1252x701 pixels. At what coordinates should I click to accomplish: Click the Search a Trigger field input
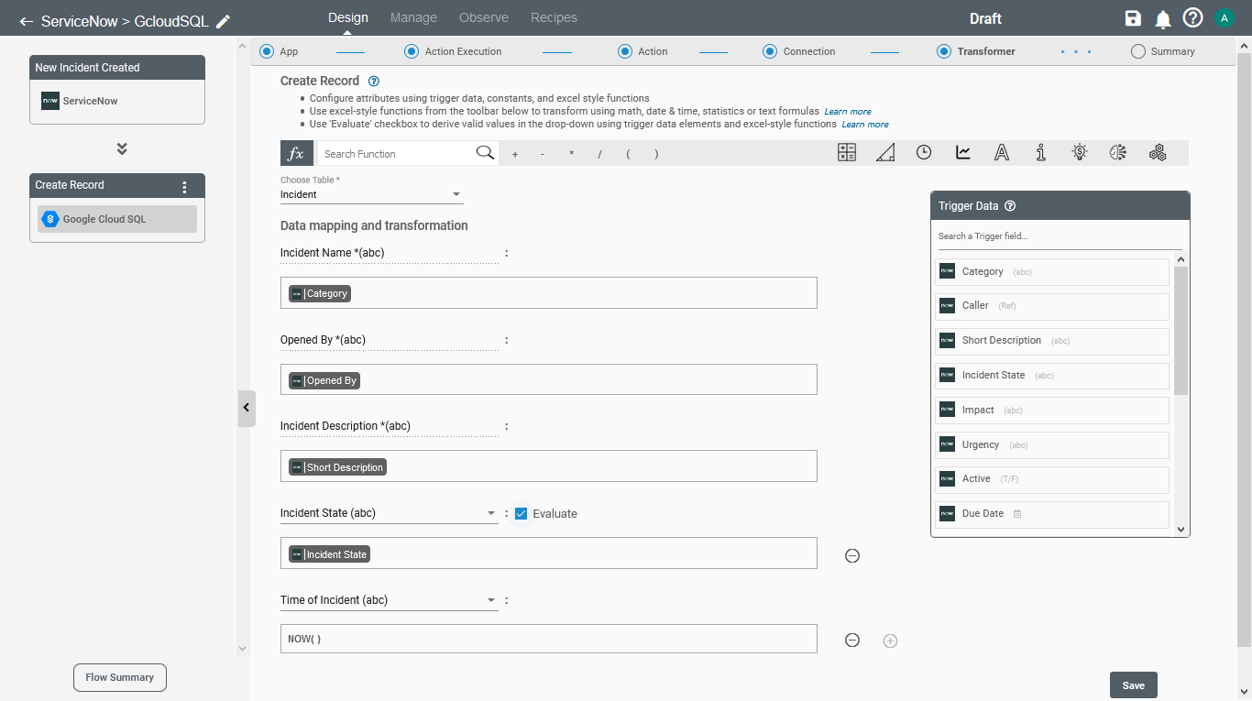pos(1060,236)
